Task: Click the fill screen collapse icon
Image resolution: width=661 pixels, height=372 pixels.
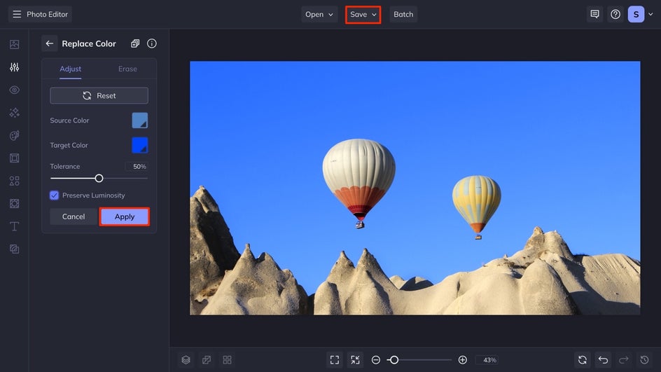Action: 356,360
